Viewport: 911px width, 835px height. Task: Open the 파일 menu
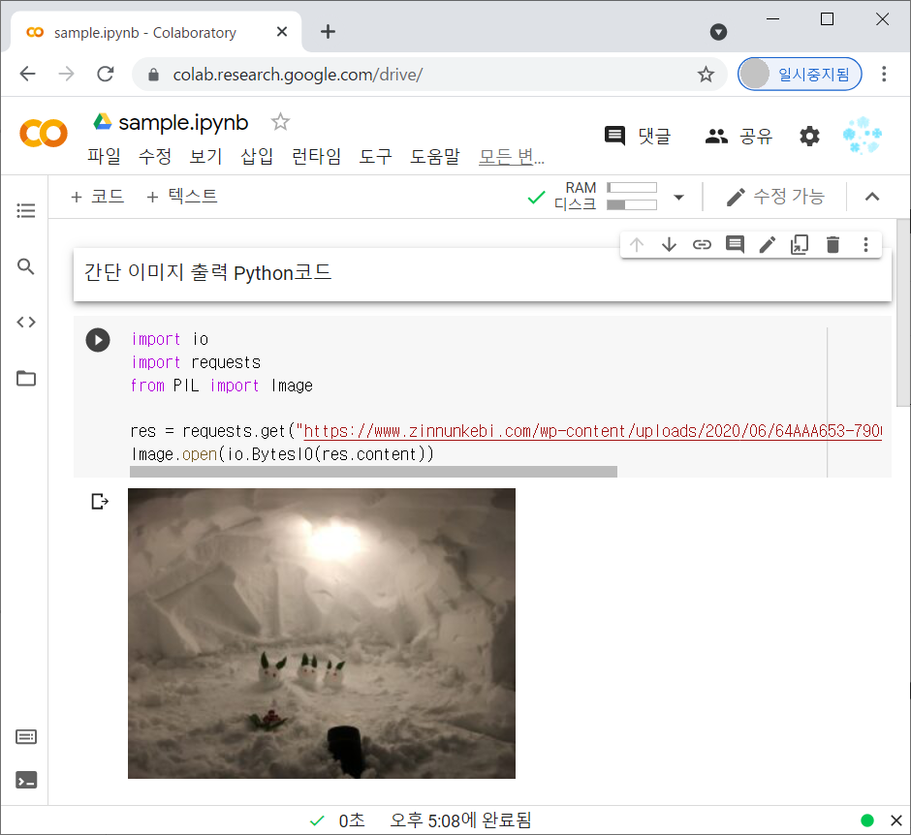pos(104,156)
